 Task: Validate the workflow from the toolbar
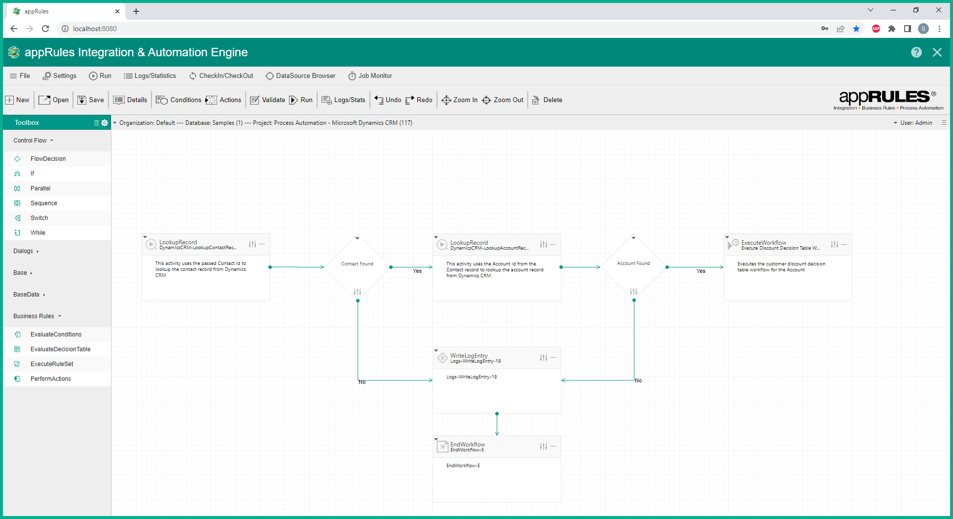click(268, 100)
